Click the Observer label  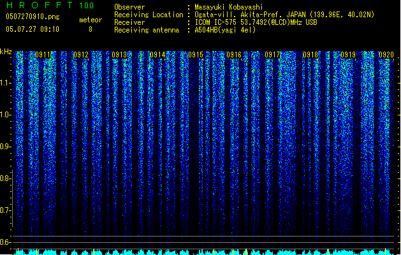tap(129, 7)
